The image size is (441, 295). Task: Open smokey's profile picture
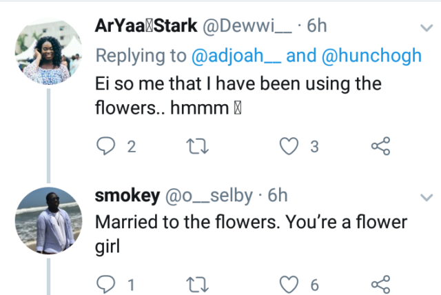[47, 219]
